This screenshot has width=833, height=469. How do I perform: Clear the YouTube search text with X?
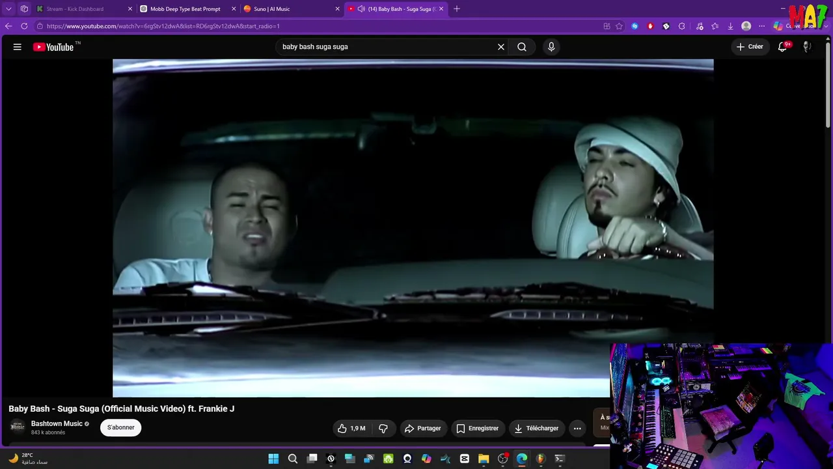(x=501, y=47)
